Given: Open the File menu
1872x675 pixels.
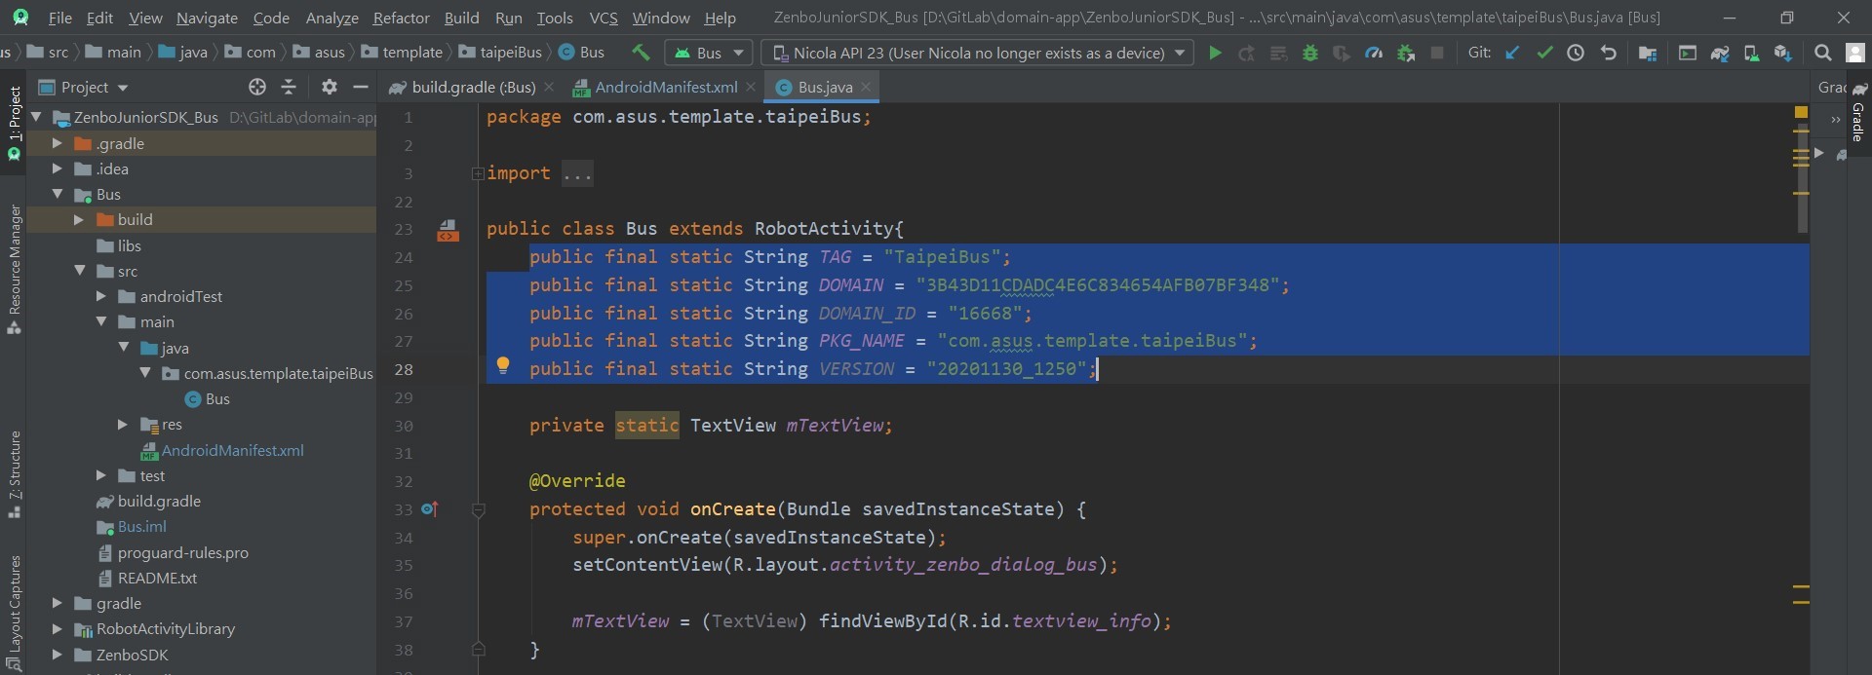Looking at the screenshot, I should [x=59, y=18].
